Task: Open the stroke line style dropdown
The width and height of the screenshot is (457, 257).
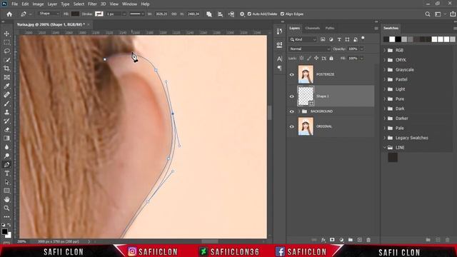Action: click(136, 14)
